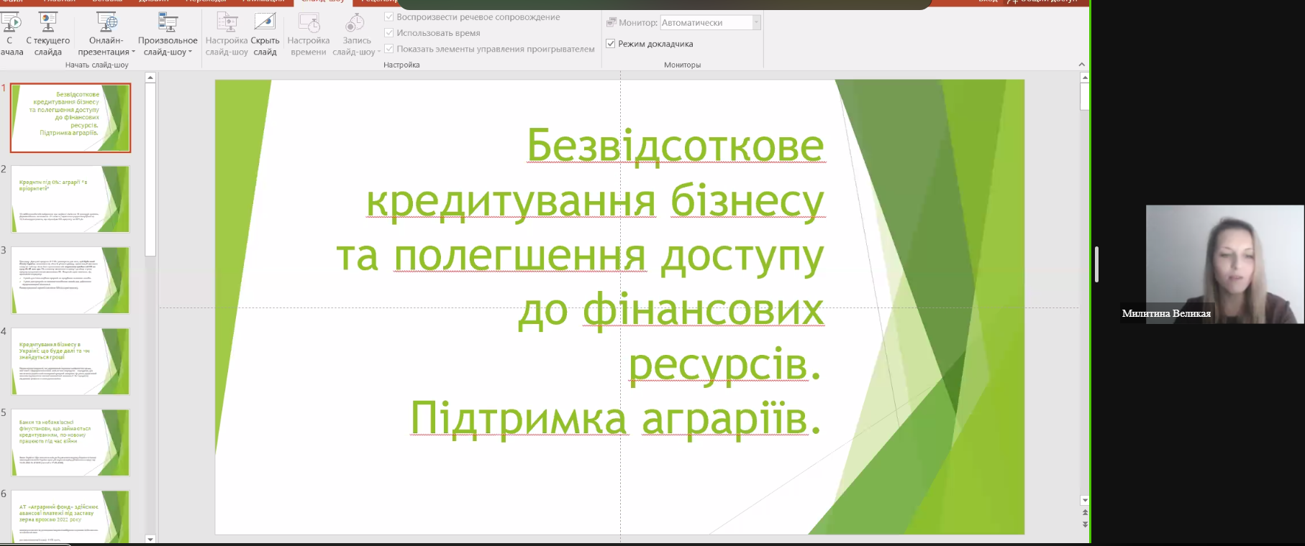The width and height of the screenshot is (1305, 546).
Task: Expand Онлайн-презентация dropdown arrow
Action: tap(133, 52)
